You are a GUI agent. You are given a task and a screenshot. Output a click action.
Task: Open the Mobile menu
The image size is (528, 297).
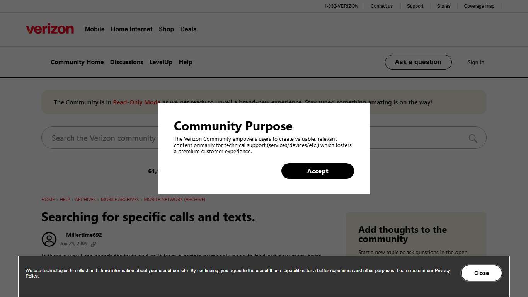pos(94,29)
